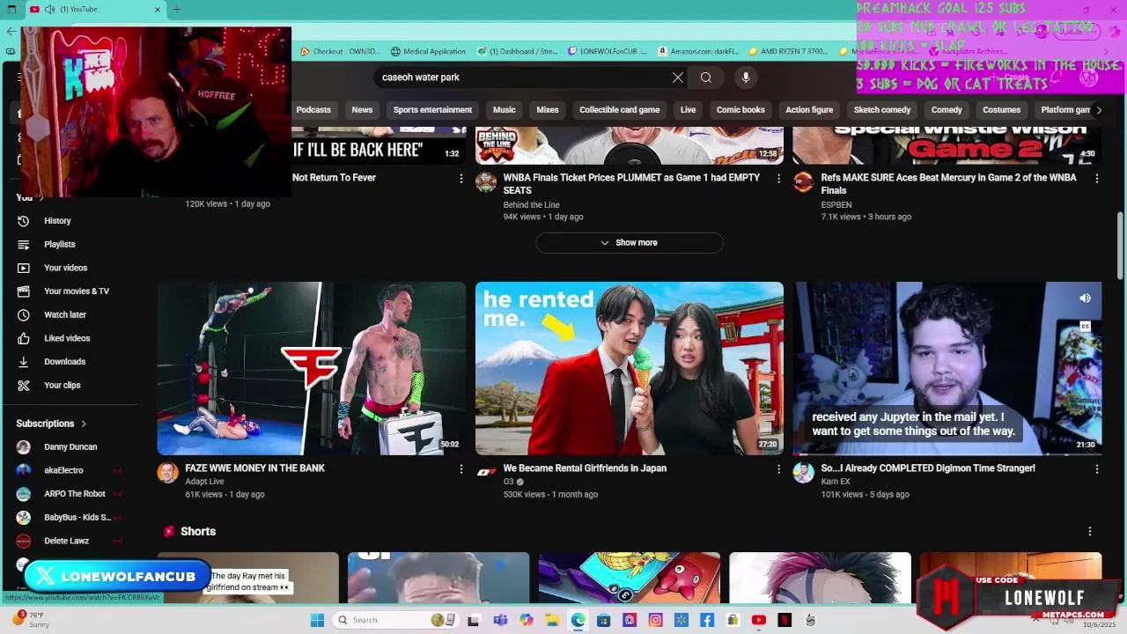Viewport: 1127px width, 634px height.
Task: Click the Windows taskbar Search box
Action: (394, 620)
